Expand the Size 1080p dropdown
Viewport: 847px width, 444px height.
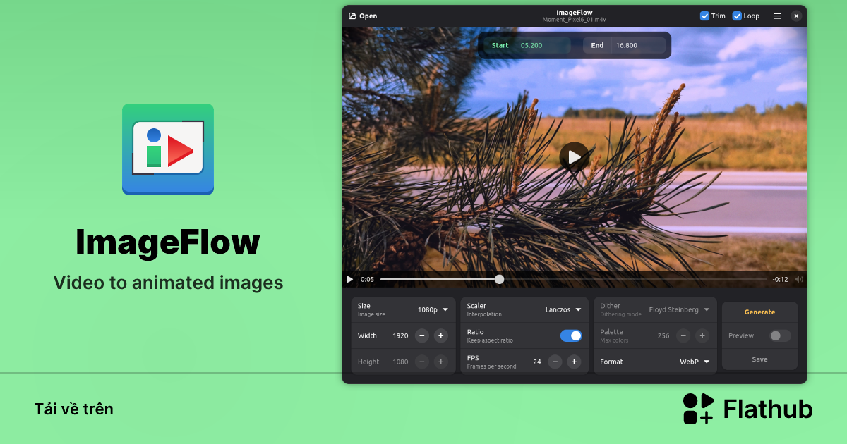[433, 309]
